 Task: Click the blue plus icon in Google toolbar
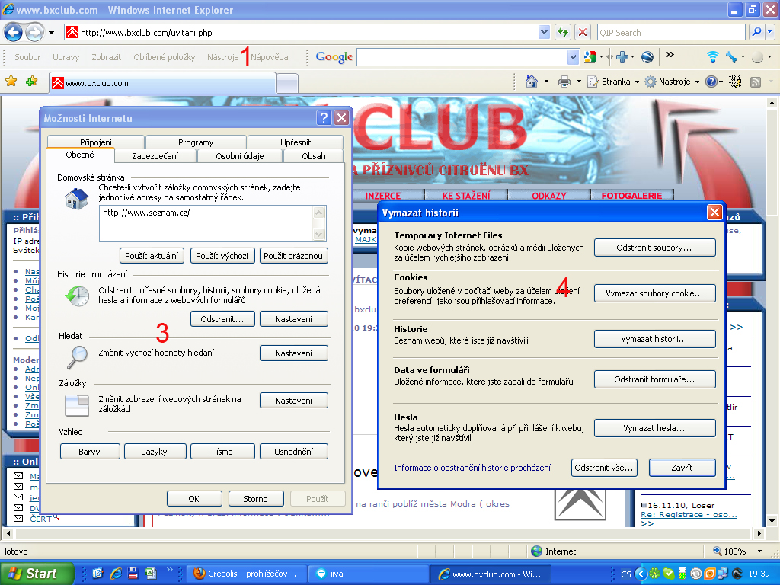[622, 57]
